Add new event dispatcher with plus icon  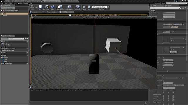coord(27,64)
